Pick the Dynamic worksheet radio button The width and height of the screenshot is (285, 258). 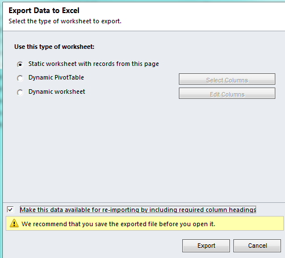point(20,93)
